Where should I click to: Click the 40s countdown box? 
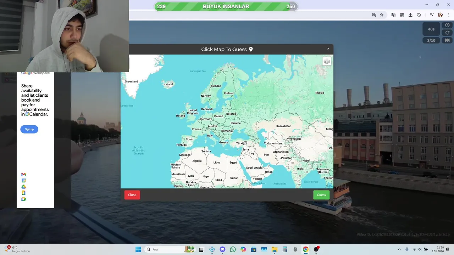[431, 29]
